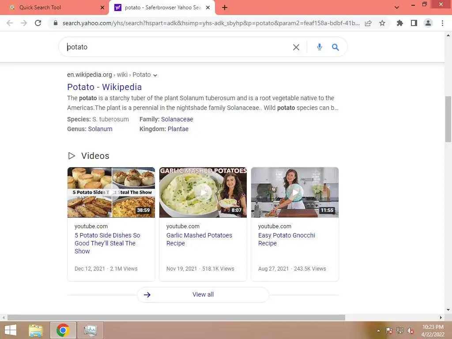
Task: Play the Garlic Mashed Potatoes video thumbnail
Action: point(203,192)
